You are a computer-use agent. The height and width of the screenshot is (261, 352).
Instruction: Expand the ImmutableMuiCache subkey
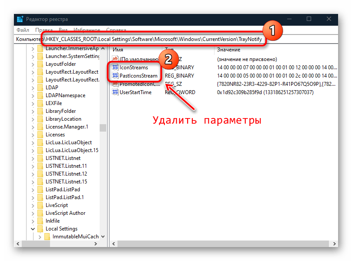coord(40,237)
